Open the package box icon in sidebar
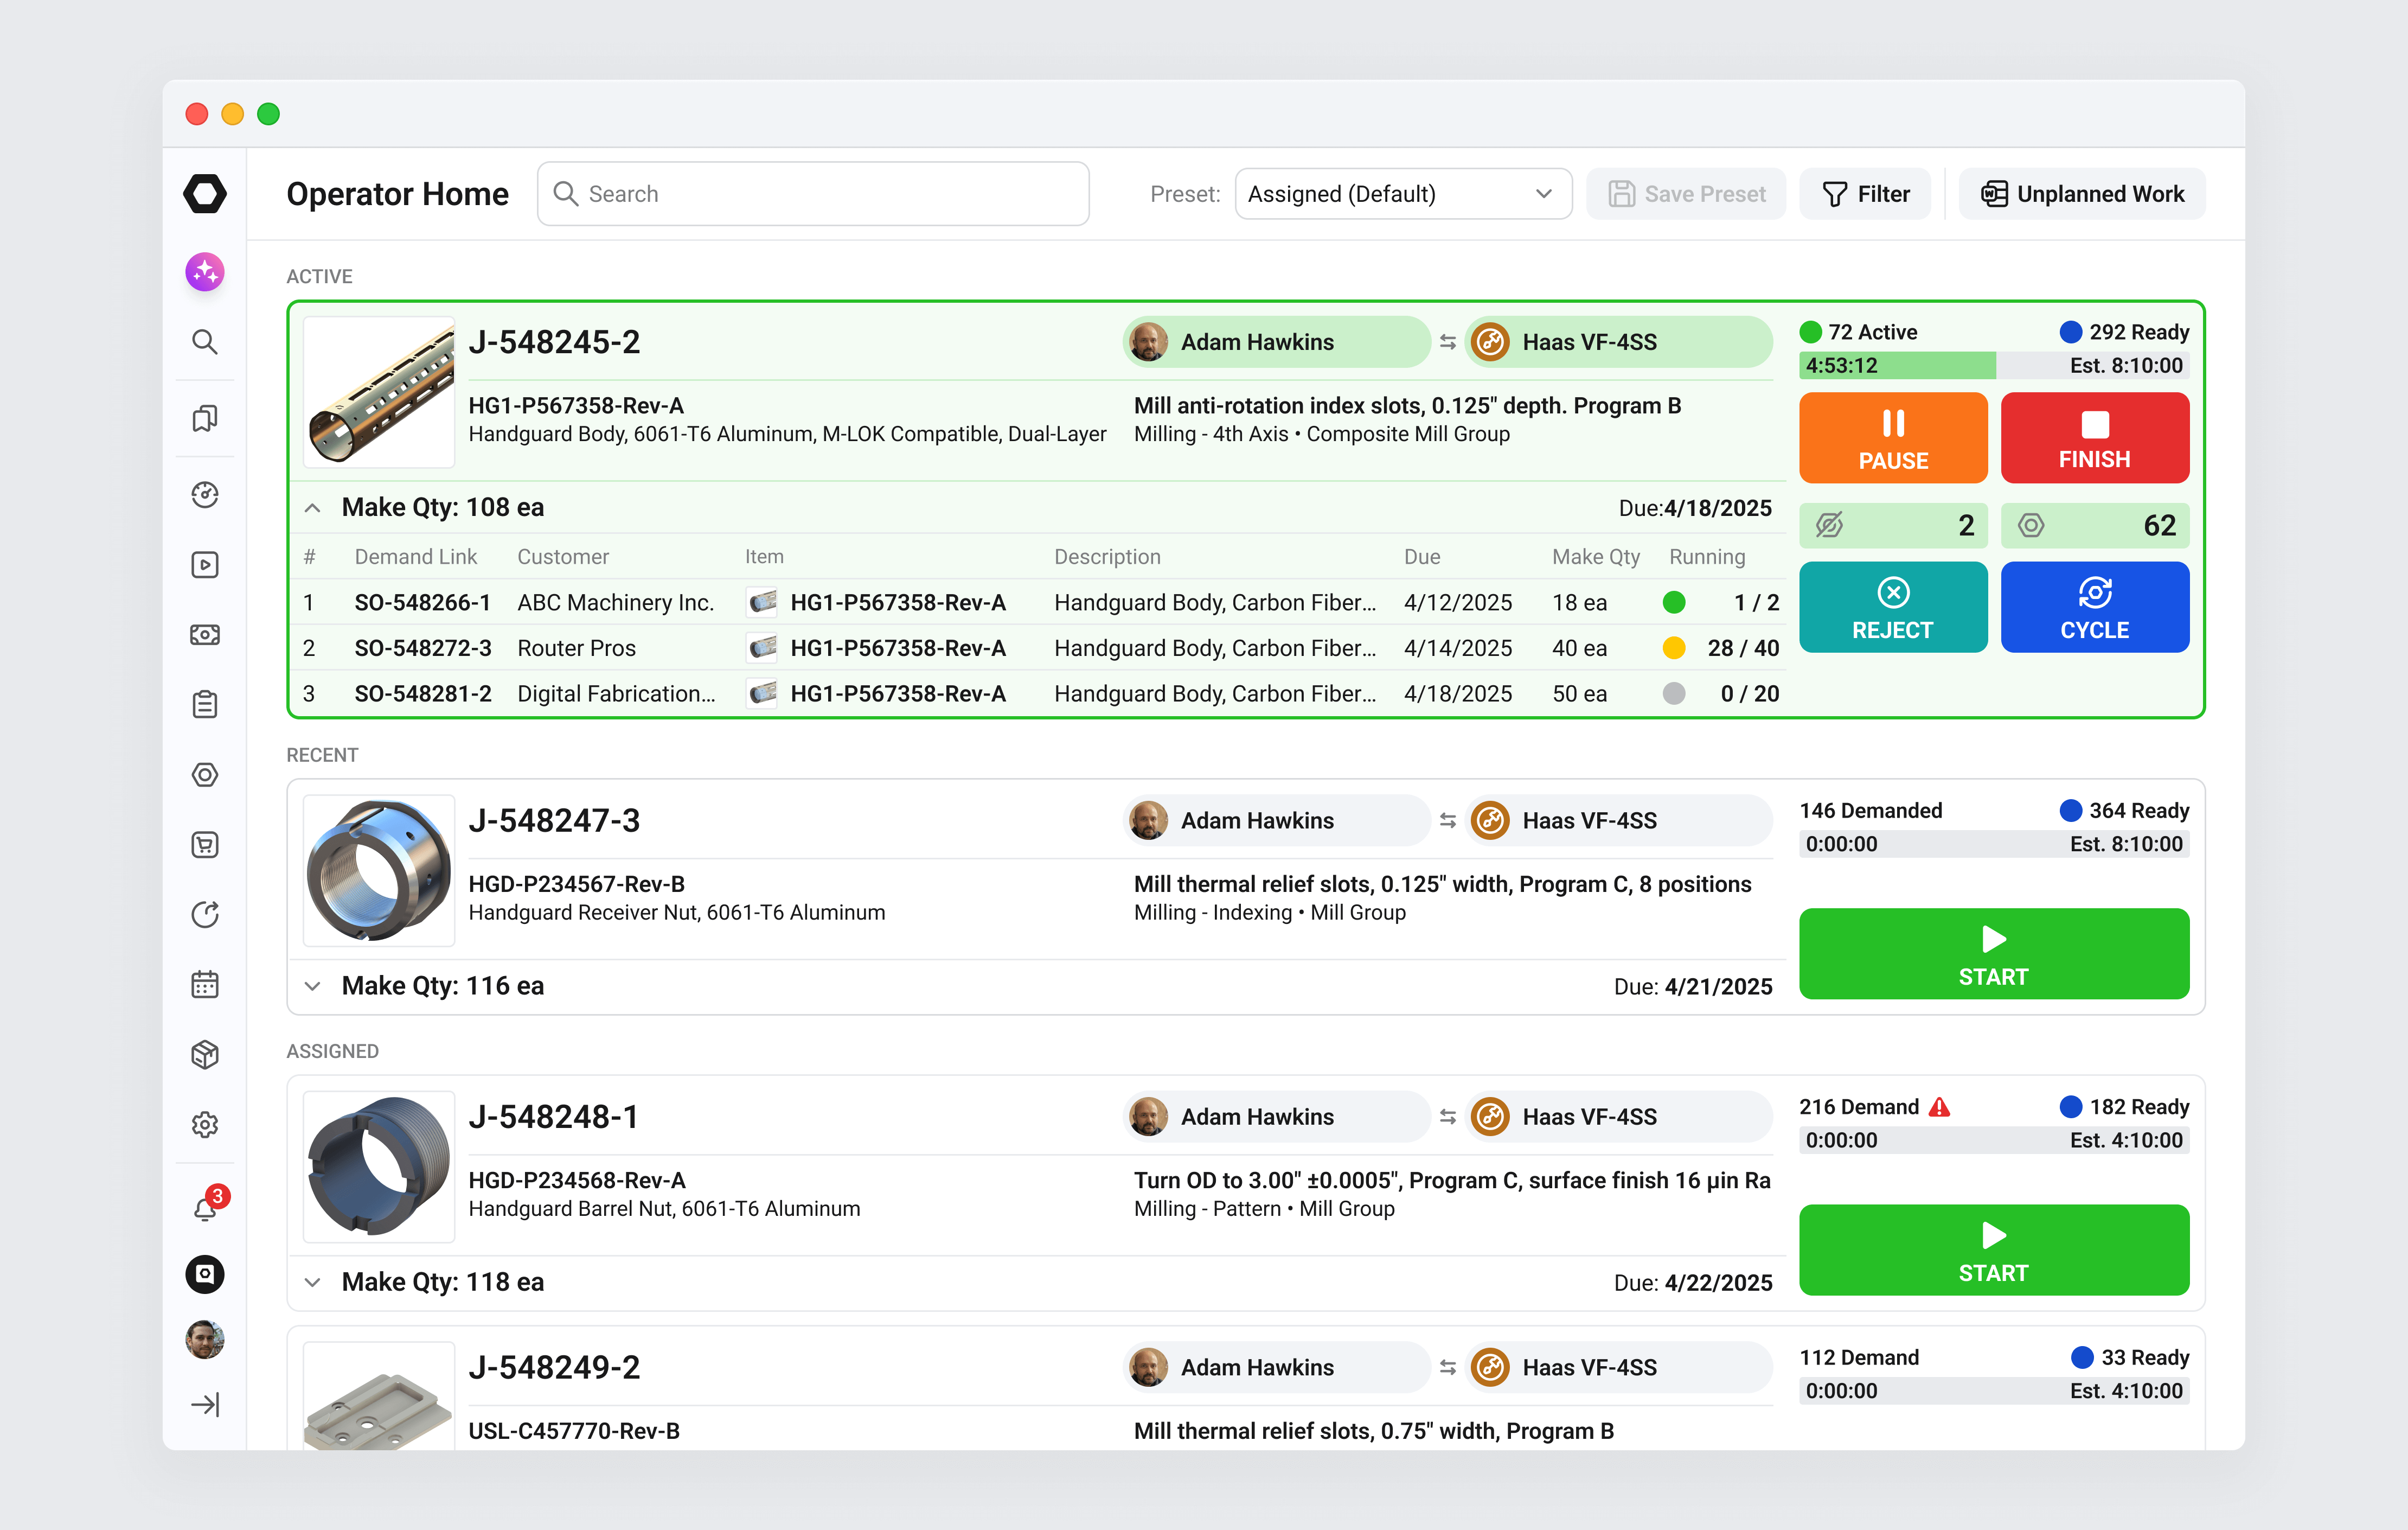This screenshot has height=1530, width=2408. (205, 1055)
